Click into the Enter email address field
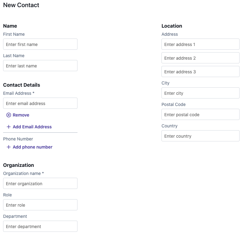Image resolution: width=243 pixels, height=234 pixels. (x=40, y=103)
